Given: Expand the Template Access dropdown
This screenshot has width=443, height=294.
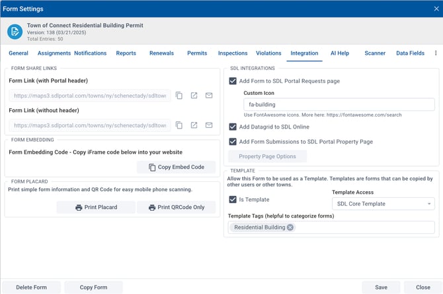Looking at the screenshot, I should click(383, 204).
